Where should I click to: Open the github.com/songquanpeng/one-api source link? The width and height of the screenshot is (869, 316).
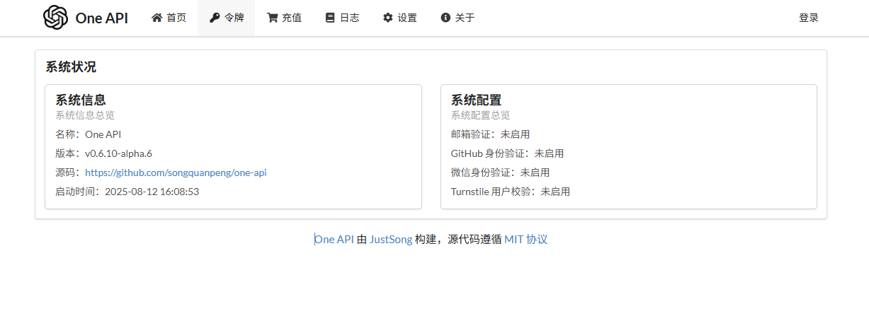pyautogui.click(x=176, y=172)
